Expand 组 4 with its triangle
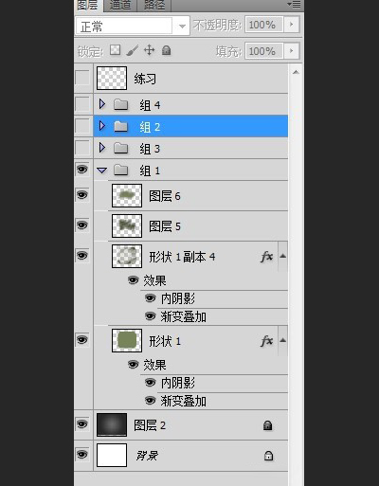 pyautogui.click(x=101, y=104)
